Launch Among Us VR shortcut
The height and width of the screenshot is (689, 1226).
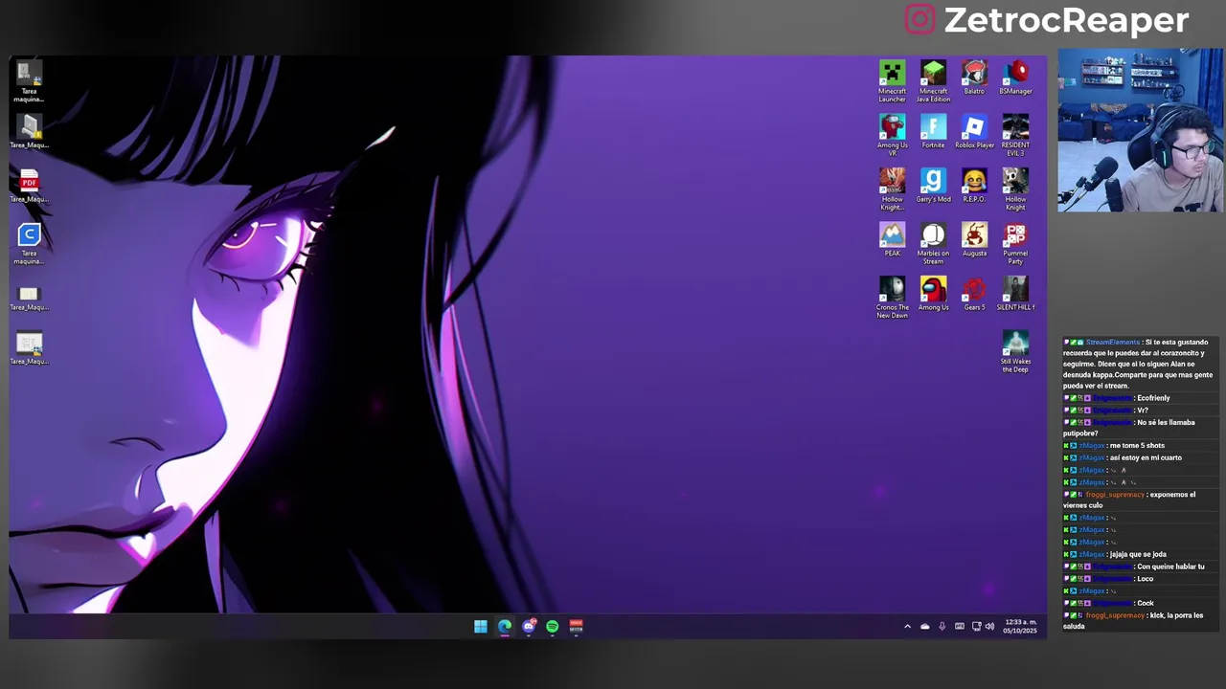(892, 136)
